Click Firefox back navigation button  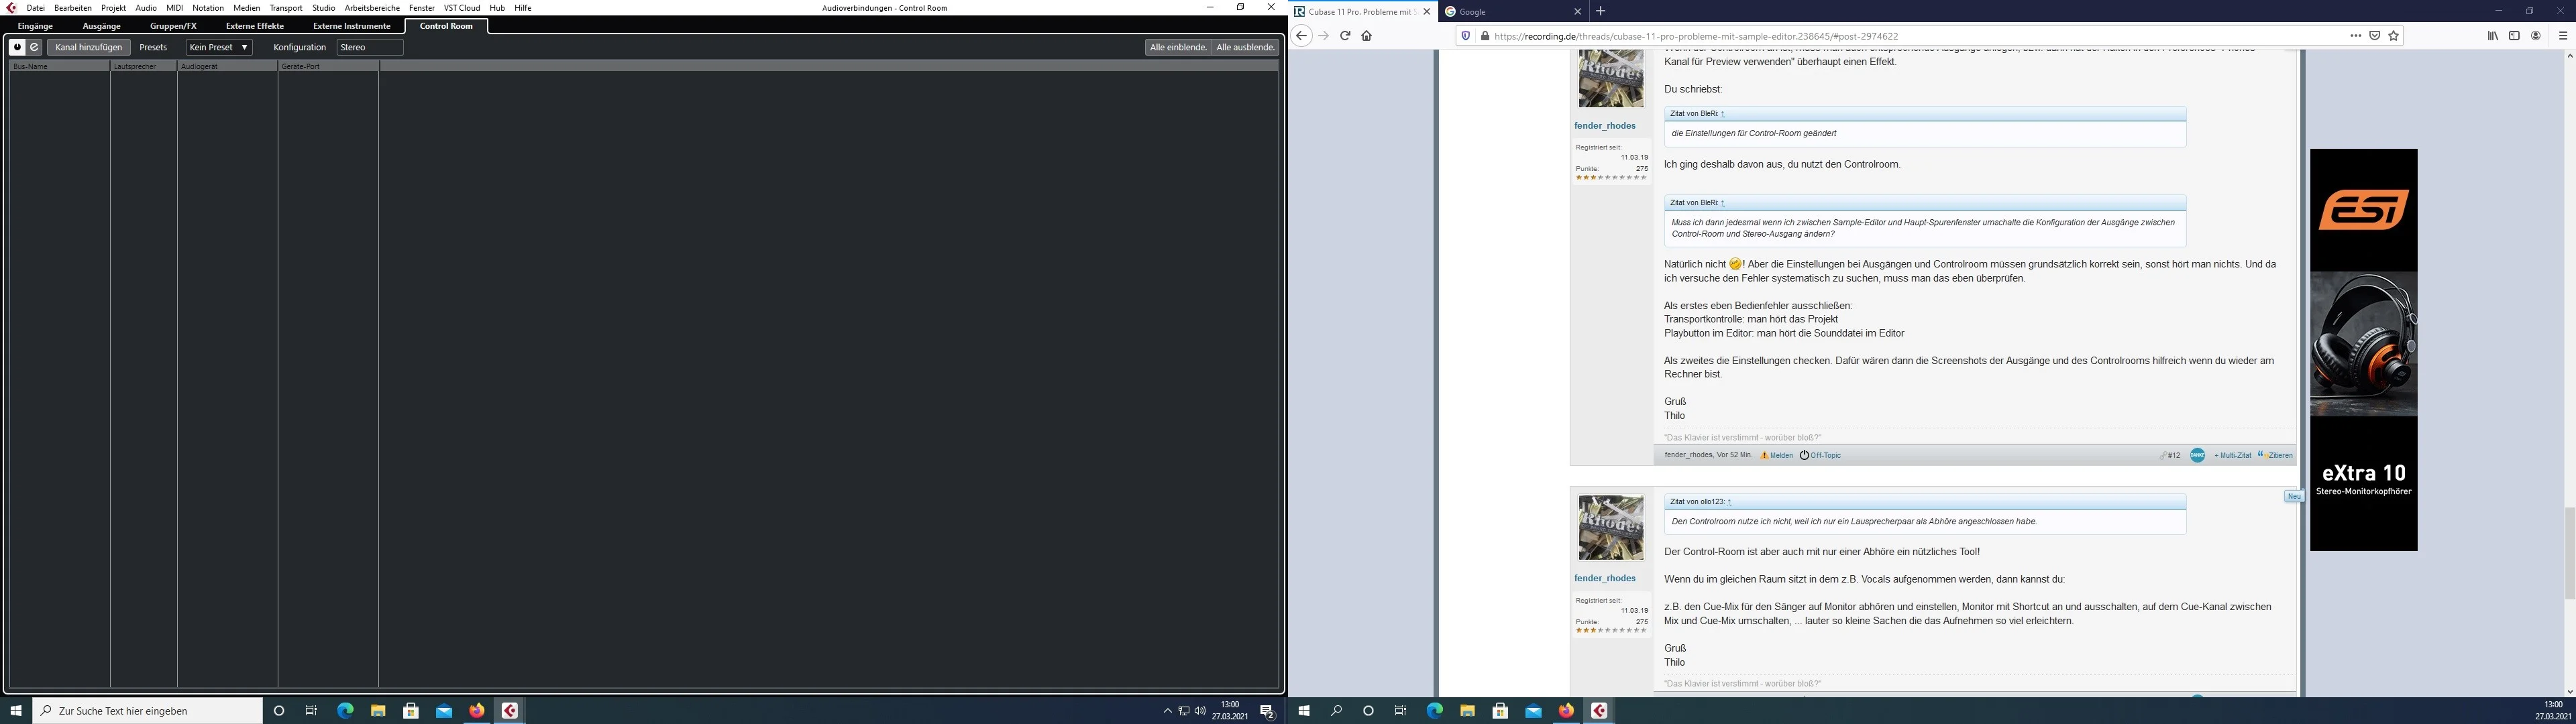pos(1301,36)
